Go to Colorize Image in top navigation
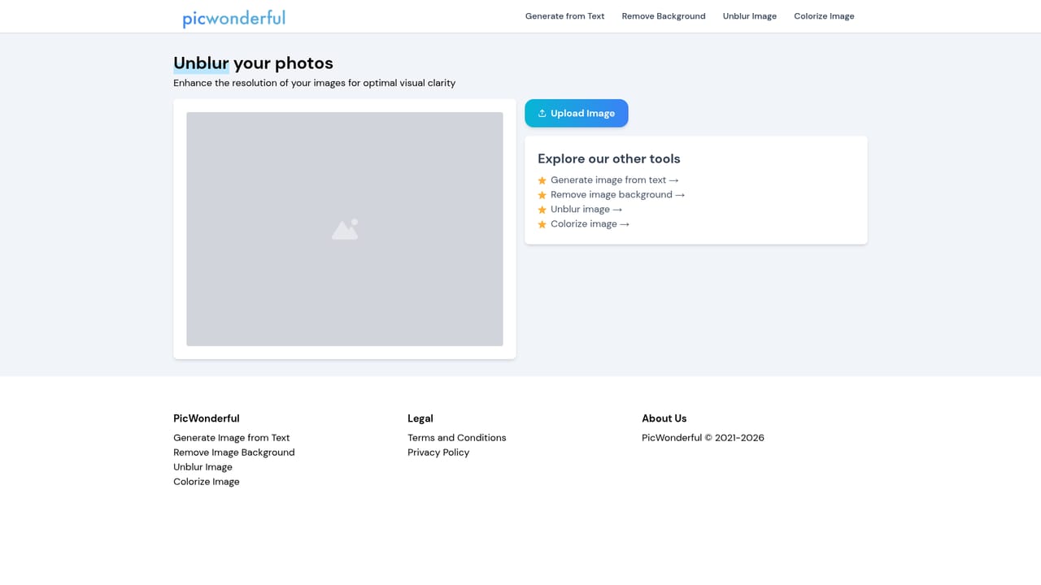 824,16
